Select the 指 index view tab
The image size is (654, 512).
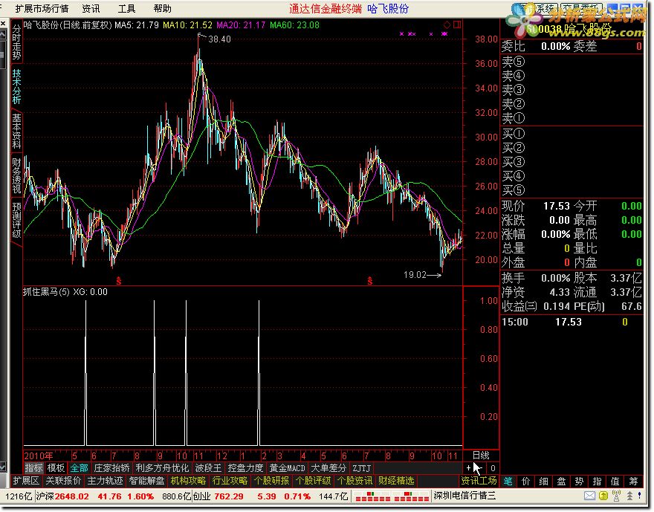click(598, 481)
